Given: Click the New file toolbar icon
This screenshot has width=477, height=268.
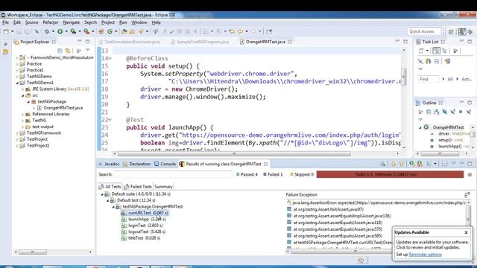Looking at the screenshot, I should [x=6, y=31].
